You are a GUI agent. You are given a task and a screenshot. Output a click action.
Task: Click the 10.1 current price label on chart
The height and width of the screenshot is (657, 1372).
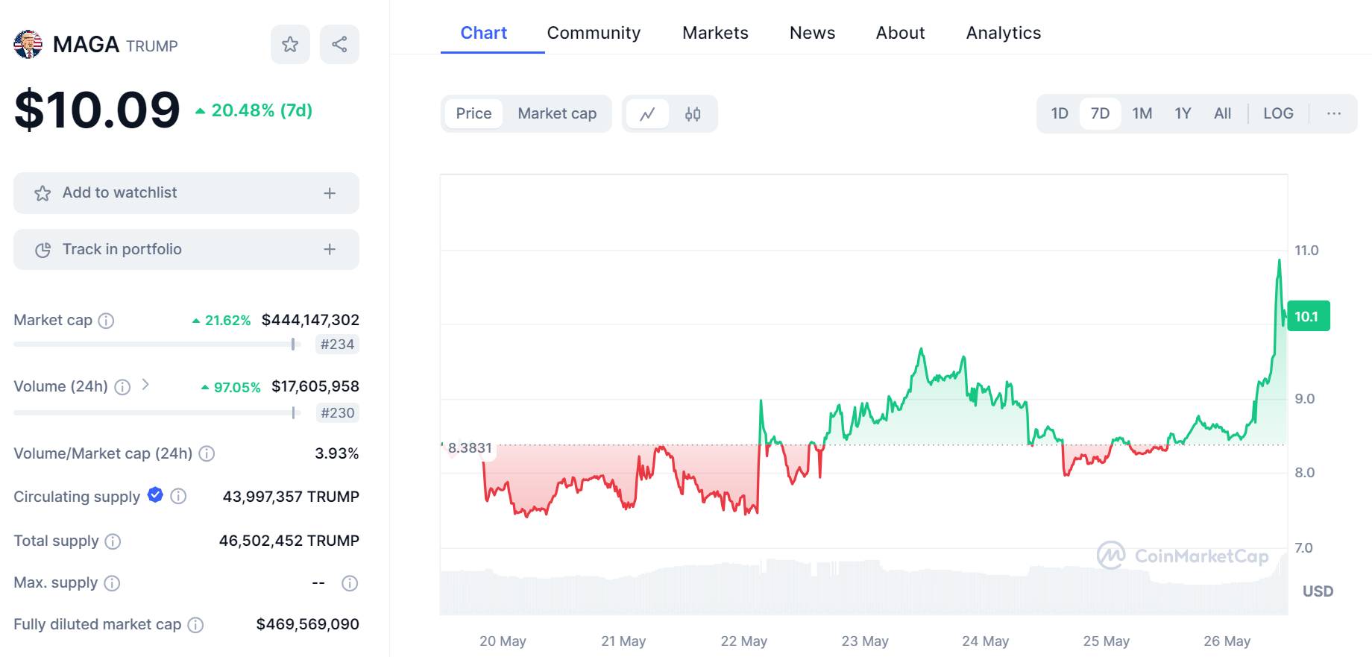tap(1309, 316)
